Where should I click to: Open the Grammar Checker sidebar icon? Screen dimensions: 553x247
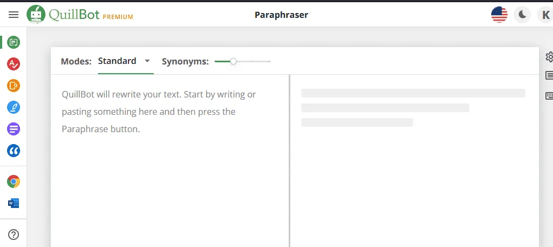(14, 64)
